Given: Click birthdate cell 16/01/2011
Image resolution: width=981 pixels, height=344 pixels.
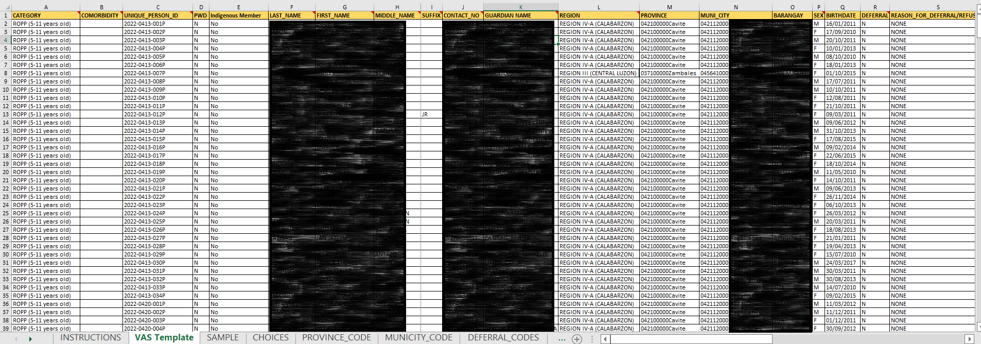Looking at the screenshot, I should 843,24.
